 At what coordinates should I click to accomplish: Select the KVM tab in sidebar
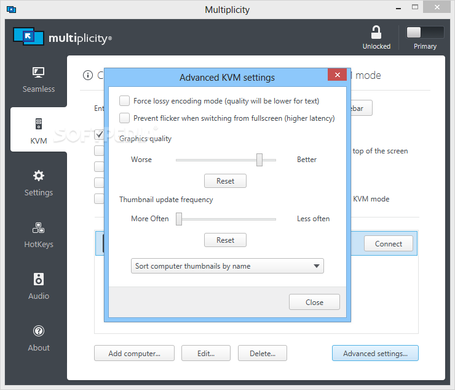[39, 130]
